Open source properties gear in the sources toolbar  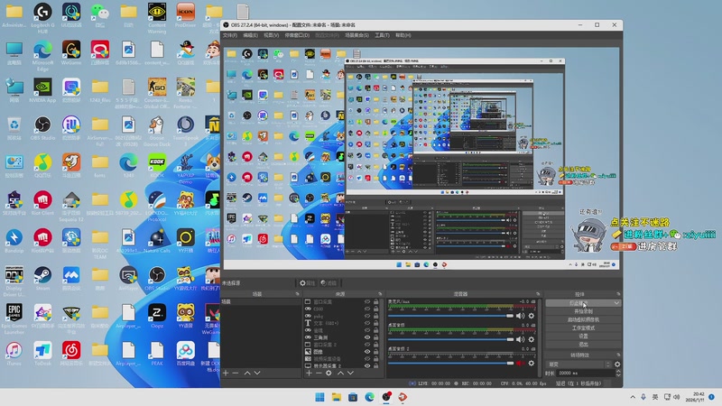click(x=329, y=373)
